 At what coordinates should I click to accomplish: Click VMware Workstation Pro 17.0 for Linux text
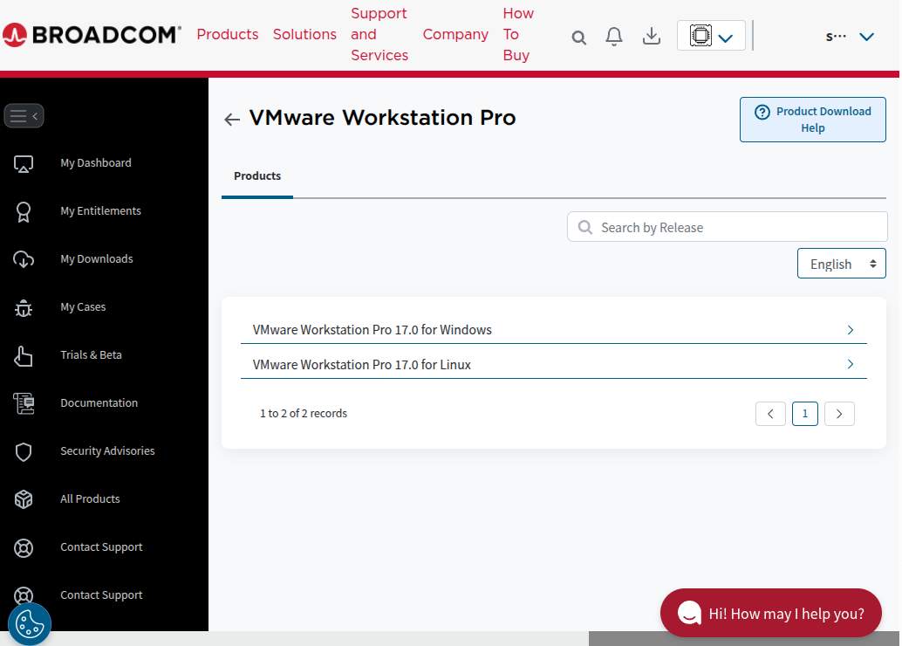click(361, 365)
